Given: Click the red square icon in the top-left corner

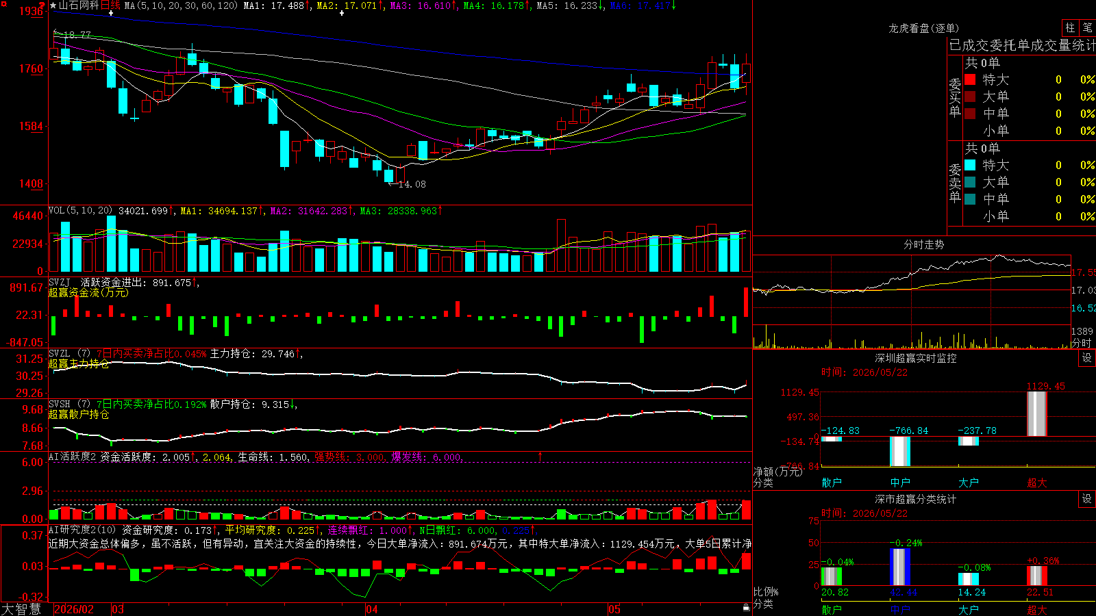Looking at the screenshot, I should 3,4.
